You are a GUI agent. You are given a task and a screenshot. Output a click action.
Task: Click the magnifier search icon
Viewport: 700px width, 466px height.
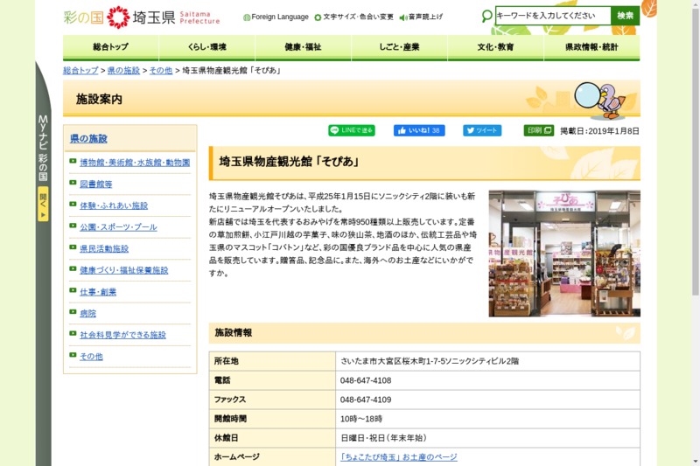(487, 16)
